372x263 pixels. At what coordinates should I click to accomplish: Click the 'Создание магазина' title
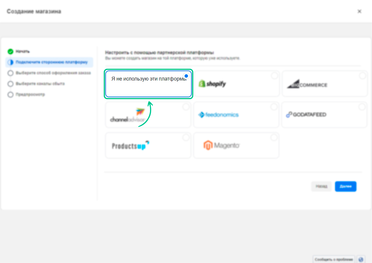[x=34, y=11]
